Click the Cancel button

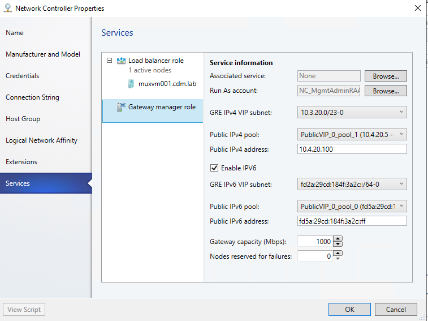click(x=396, y=309)
